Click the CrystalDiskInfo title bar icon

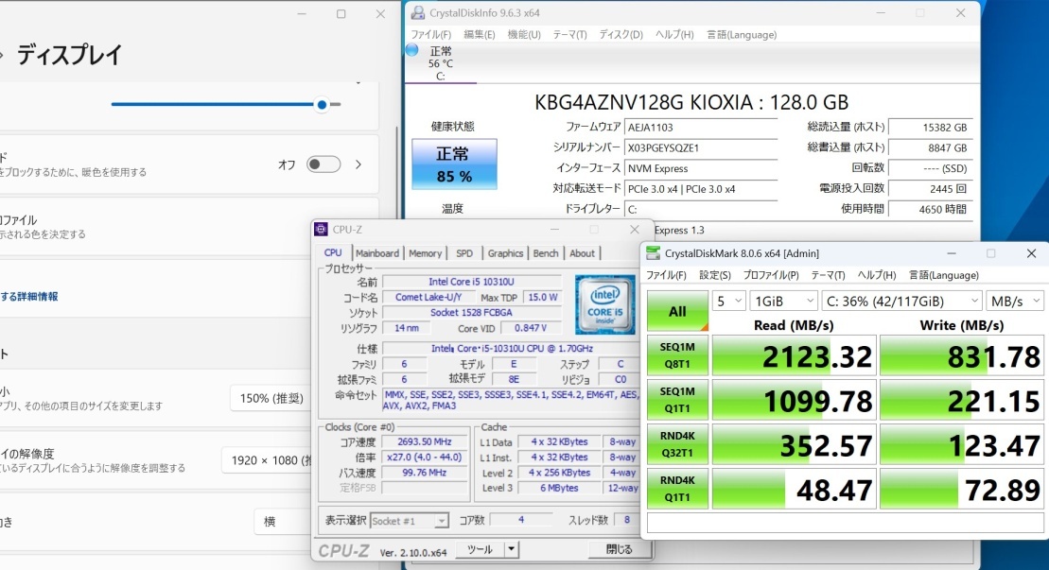pos(418,12)
